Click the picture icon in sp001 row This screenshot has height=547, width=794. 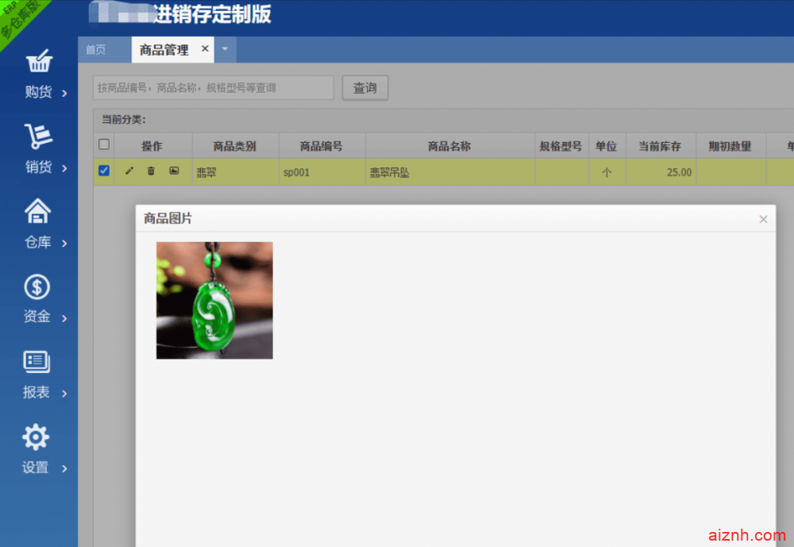[174, 171]
